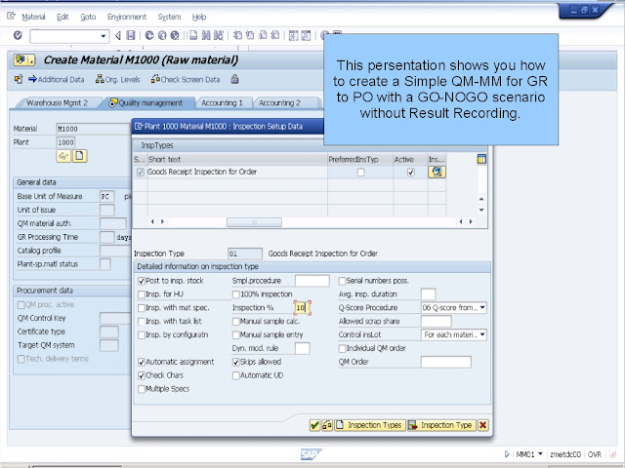Click the Save disk icon
Screen dimensions: 625x468
(131, 35)
